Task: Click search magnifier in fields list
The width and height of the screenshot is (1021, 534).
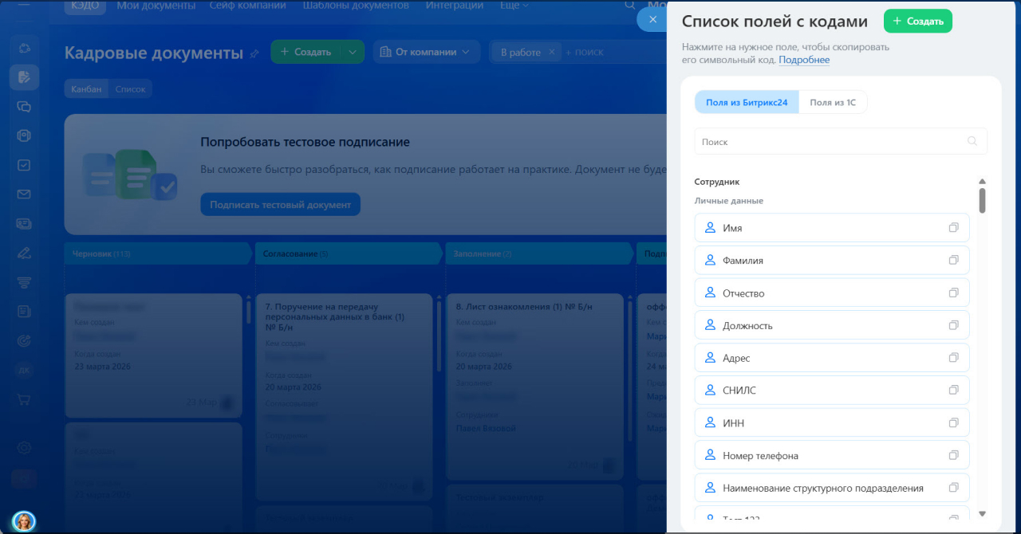Action: [972, 141]
